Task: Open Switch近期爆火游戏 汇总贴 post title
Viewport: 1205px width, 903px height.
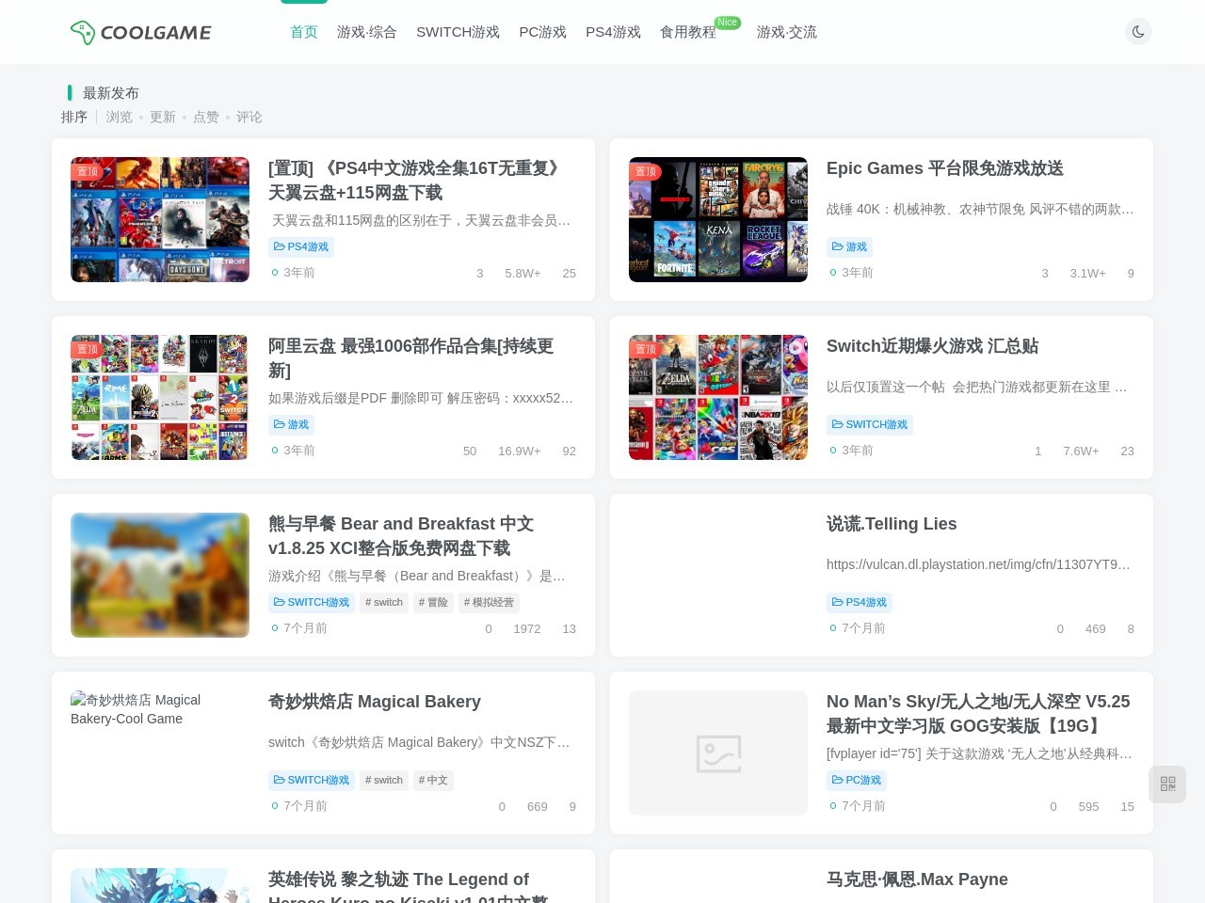Action: click(x=932, y=346)
